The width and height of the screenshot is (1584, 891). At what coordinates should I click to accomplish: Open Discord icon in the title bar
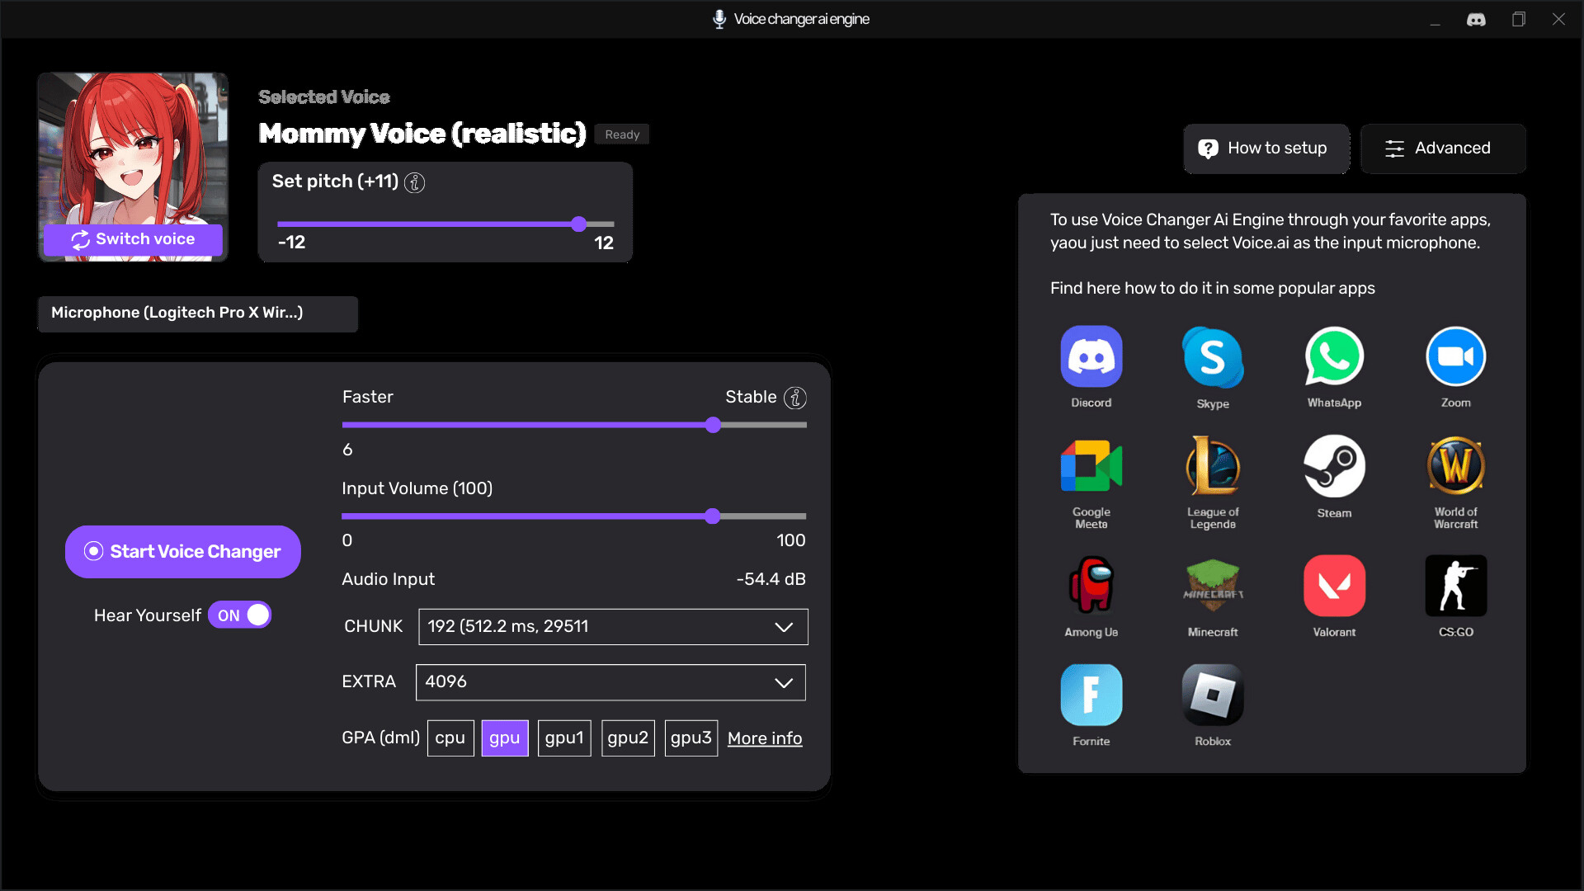1476,19
